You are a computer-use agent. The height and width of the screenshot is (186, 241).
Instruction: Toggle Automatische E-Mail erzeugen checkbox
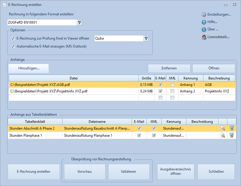[x=13, y=46]
